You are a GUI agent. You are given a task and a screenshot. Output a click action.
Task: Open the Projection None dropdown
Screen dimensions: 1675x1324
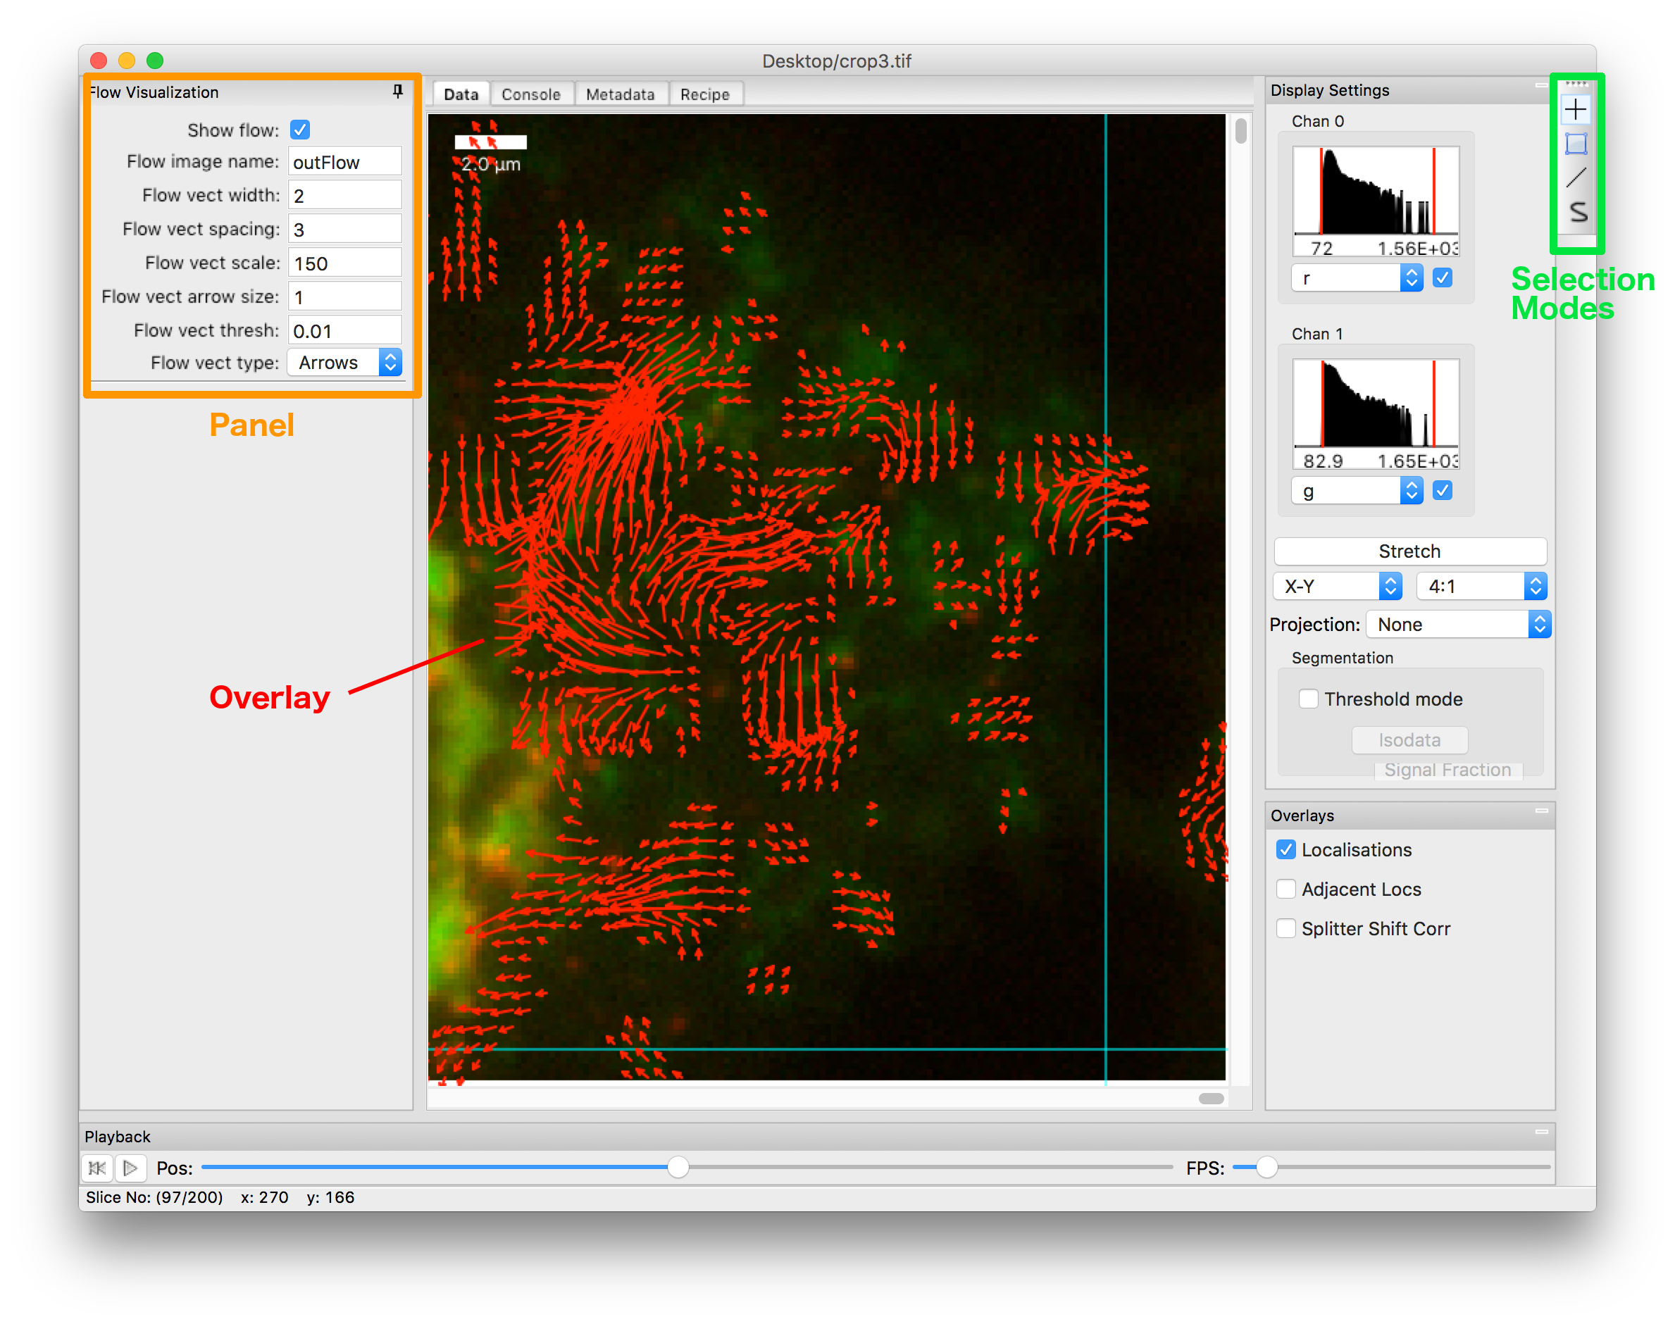1458,625
